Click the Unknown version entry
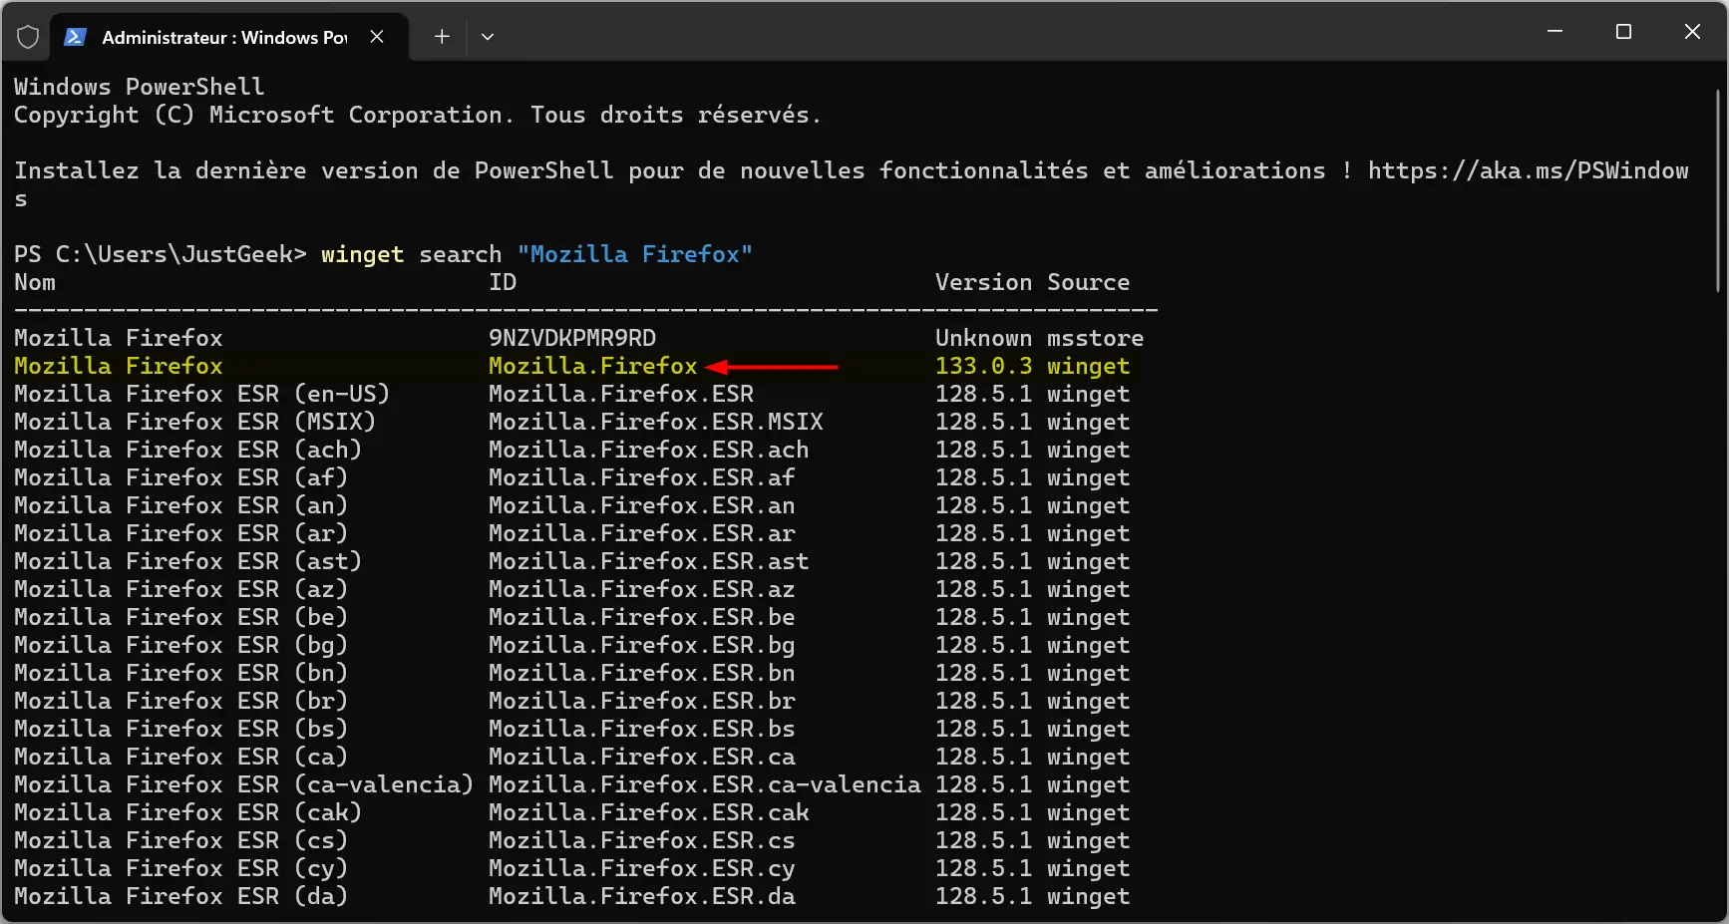This screenshot has height=924, width=1729. (983, 338)
